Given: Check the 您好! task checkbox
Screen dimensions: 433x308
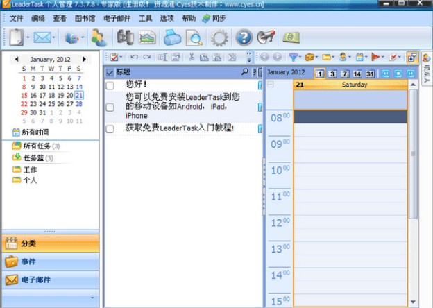Looking at the screenshot, I should (110, 85).
